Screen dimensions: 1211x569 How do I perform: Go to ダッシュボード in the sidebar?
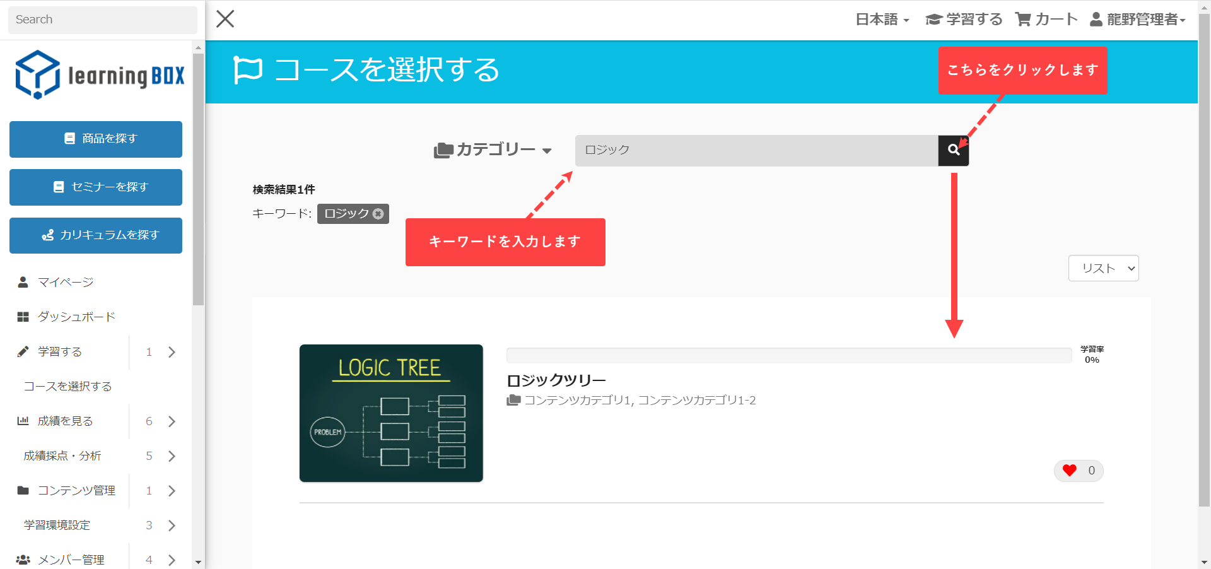click(x=76, y=317)
